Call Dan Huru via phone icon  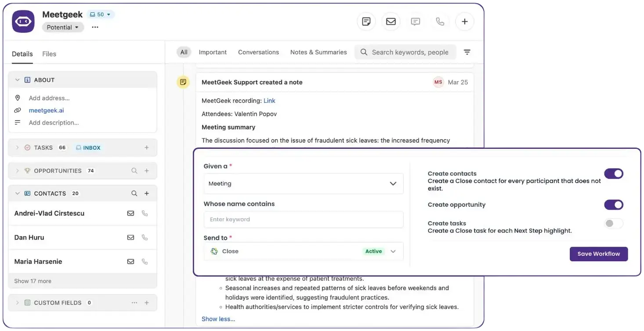click(145, 237)
